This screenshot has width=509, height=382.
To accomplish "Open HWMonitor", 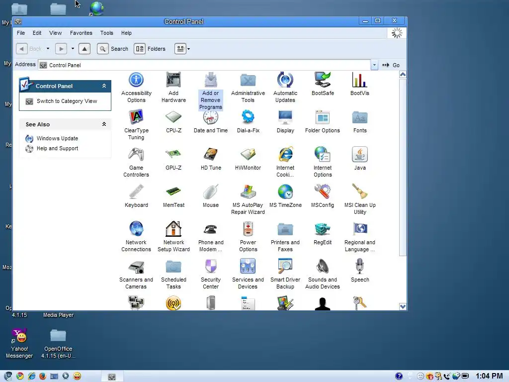I will tap(248, 159).
